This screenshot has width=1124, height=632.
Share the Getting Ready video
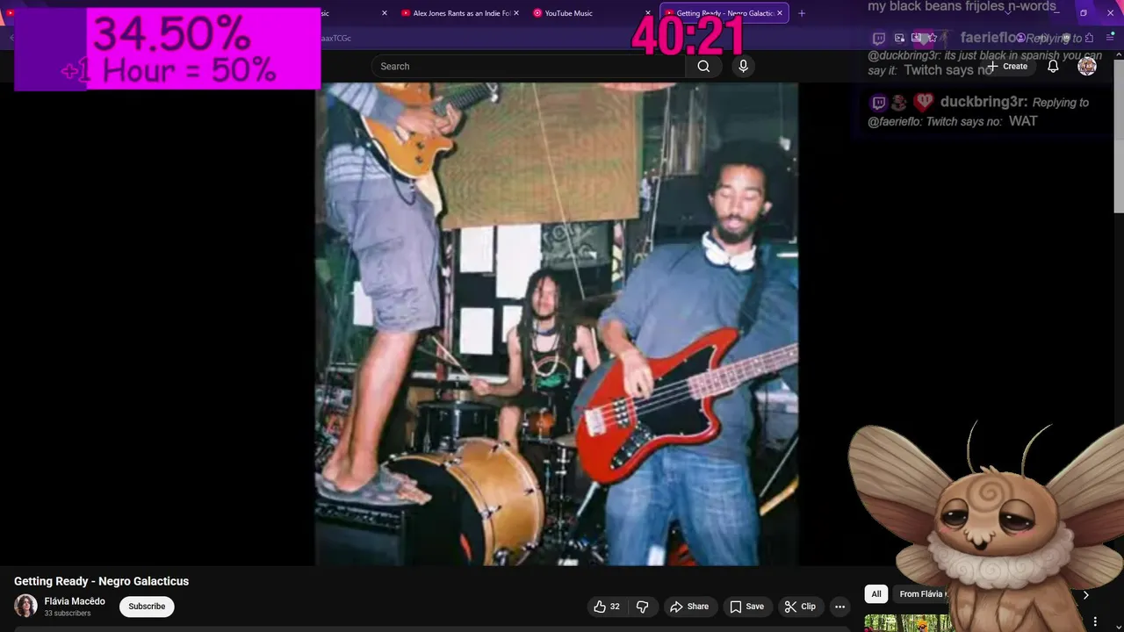click(689, 607)
